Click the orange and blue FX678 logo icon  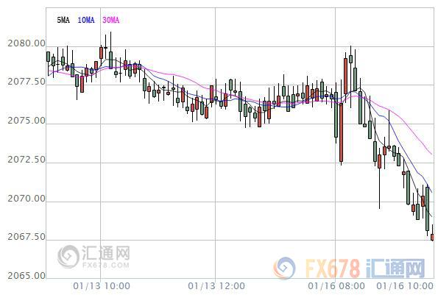pyautogui.click(x=284, y=268)
